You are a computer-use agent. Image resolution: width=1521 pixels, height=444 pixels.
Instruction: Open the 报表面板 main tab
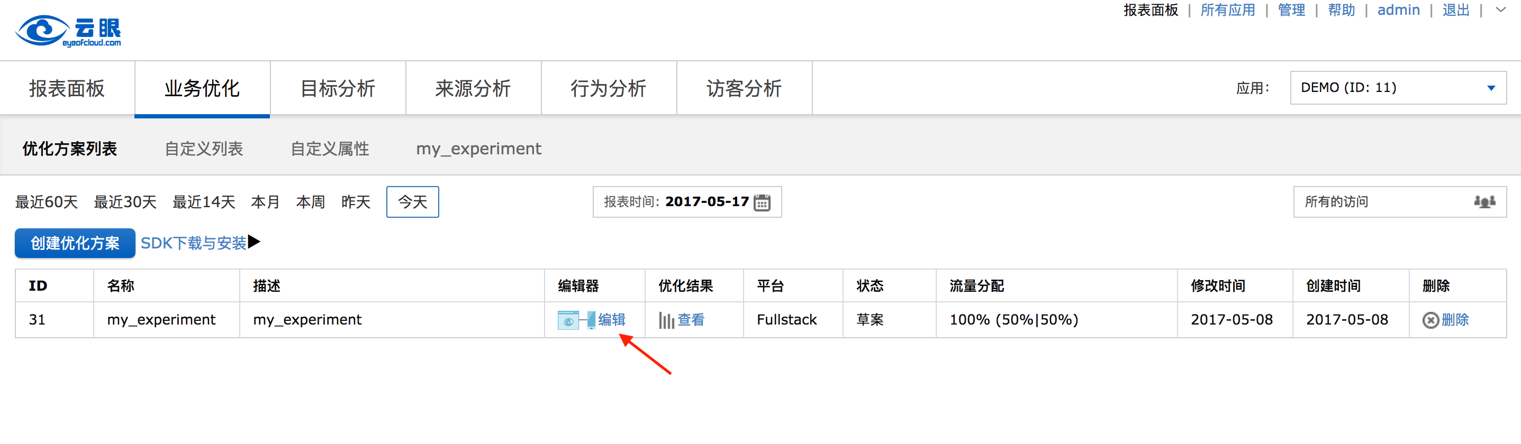pyautogui.click(x=67, y=88)
